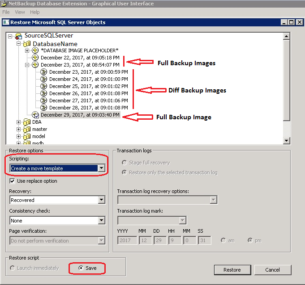Collapse the SourceSQLServer tree node
The width and height of the screenshot is (305, 285).
(x=10, y=36)
